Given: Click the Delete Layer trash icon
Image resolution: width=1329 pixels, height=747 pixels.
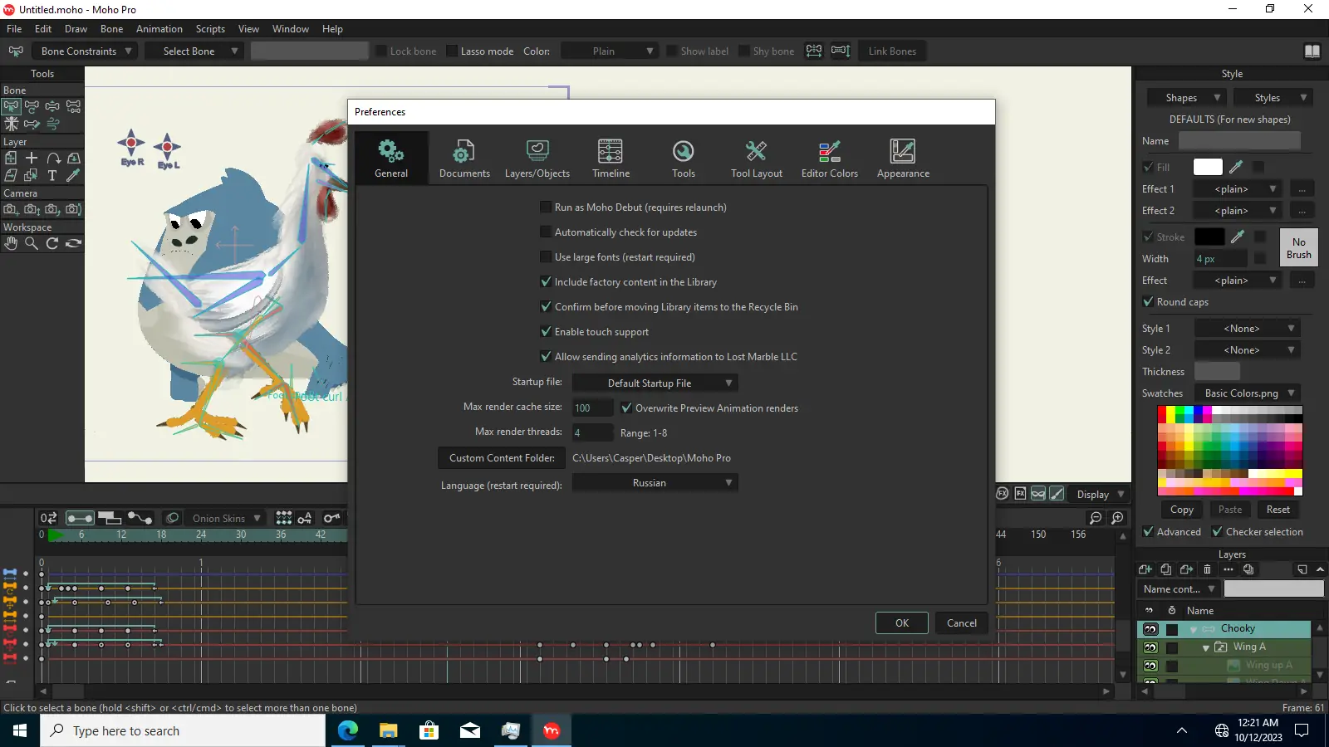Looking at the screenshot, I should (1208, 569).
